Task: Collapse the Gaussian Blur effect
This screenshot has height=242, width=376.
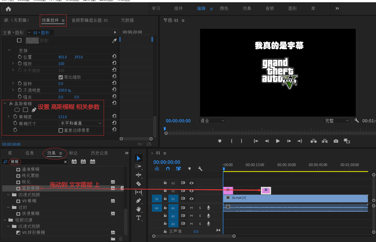Action: [x=5, y=103]
